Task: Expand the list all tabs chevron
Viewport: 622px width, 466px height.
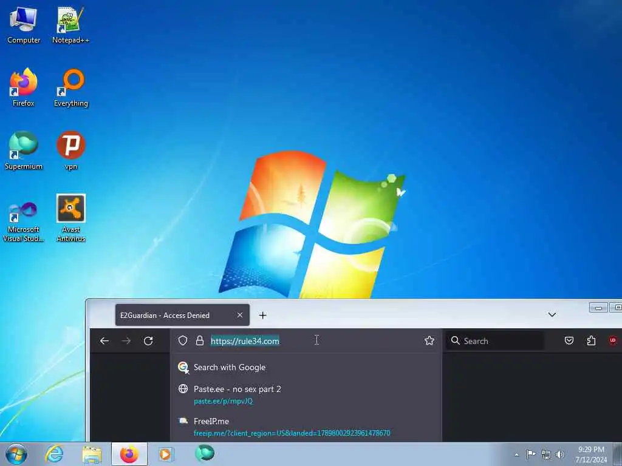Action: tap(552, 315)
